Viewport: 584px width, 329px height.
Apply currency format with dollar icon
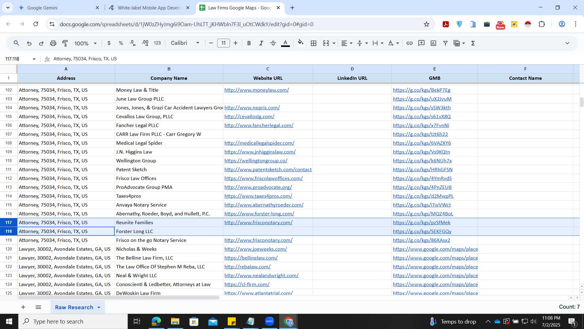point(109,43)
